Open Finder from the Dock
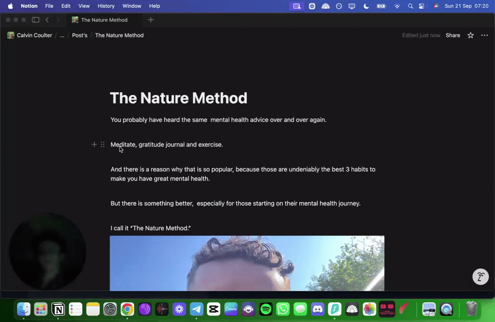Viewport: 495px width, 322px height. click(x=24, y=309)
